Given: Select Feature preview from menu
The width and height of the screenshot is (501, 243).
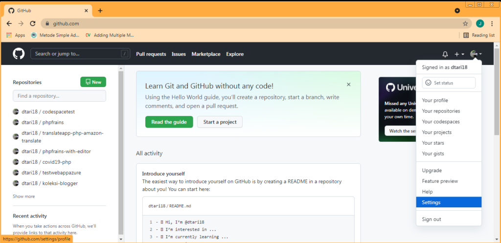Looking at the screenshot, I should 449,181.
